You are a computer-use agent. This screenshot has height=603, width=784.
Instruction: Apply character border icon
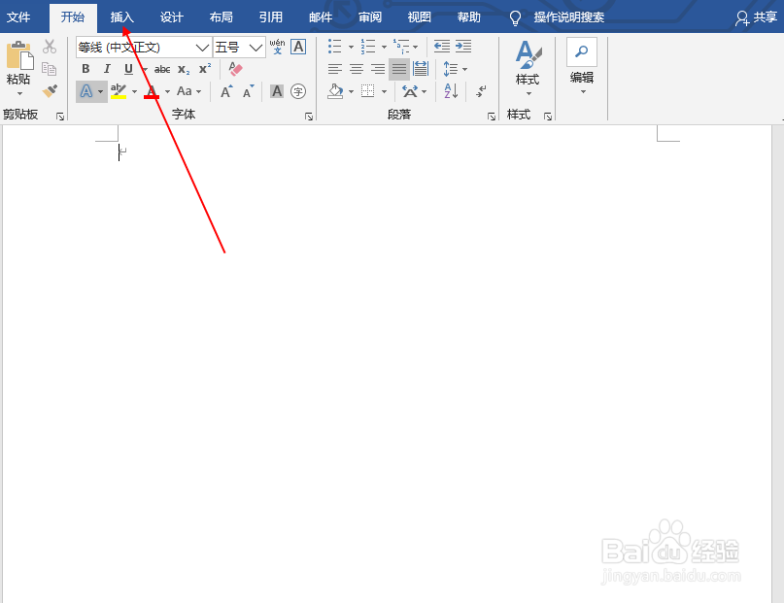pyautogui.click(x=298, y=47)
